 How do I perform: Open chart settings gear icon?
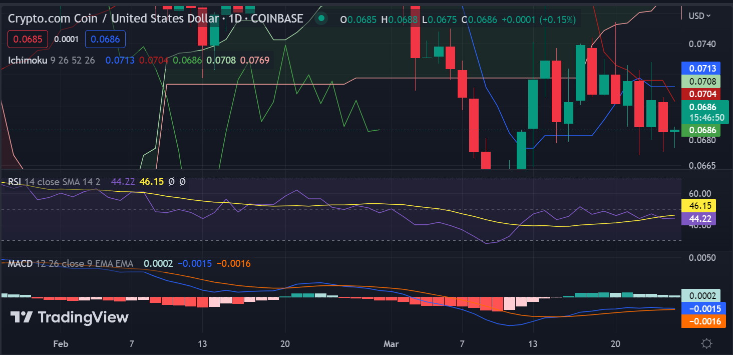707,344
